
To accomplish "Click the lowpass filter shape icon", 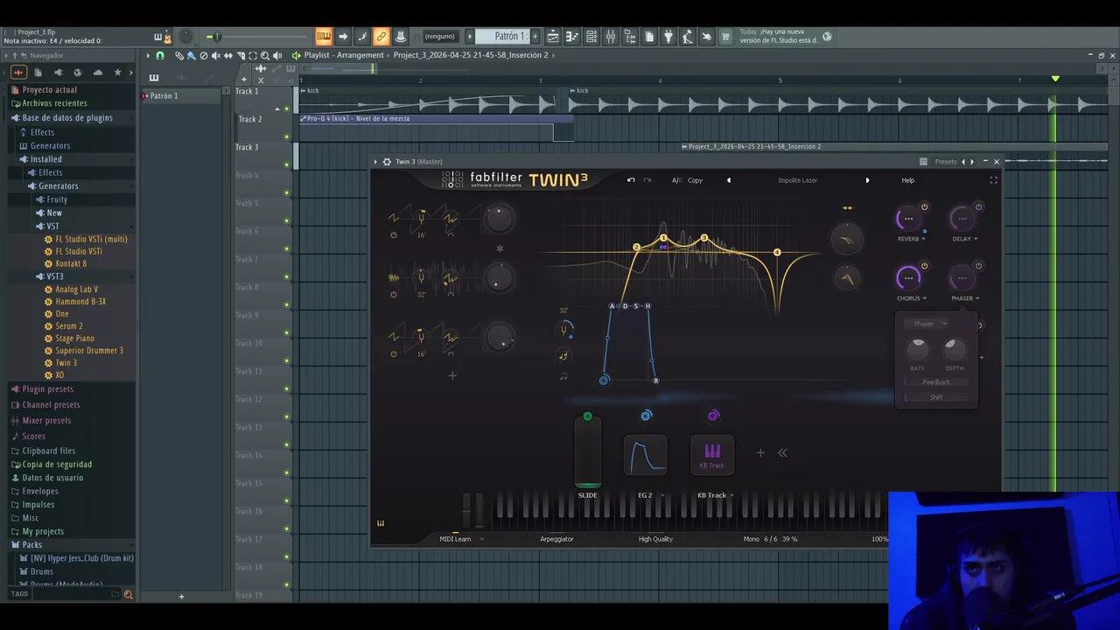I will click(x=846, y=238).
